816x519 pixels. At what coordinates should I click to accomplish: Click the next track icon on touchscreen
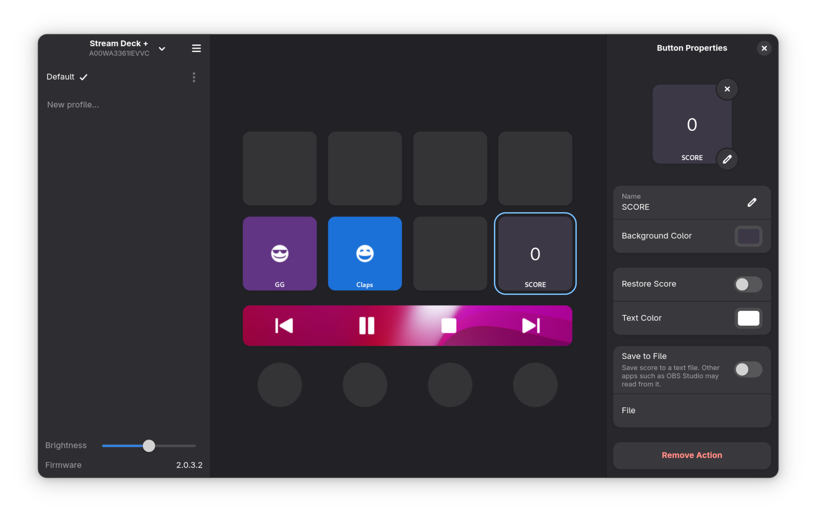click(x=531, y=325)
